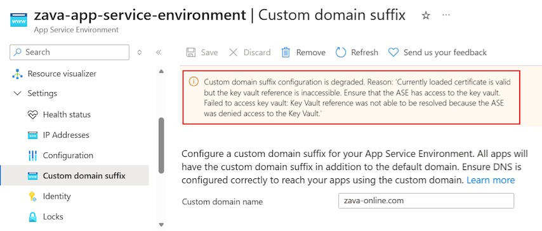Click the Custom domain suffix www icon
The height and width of the screenshot is (231, 542).
(32, 176)
